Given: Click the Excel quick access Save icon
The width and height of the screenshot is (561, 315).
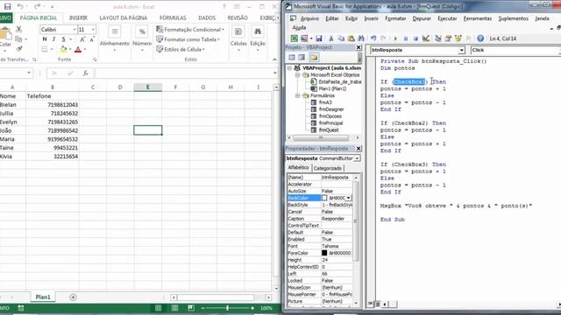Looking at the screenshot, I should coord(7,6).
